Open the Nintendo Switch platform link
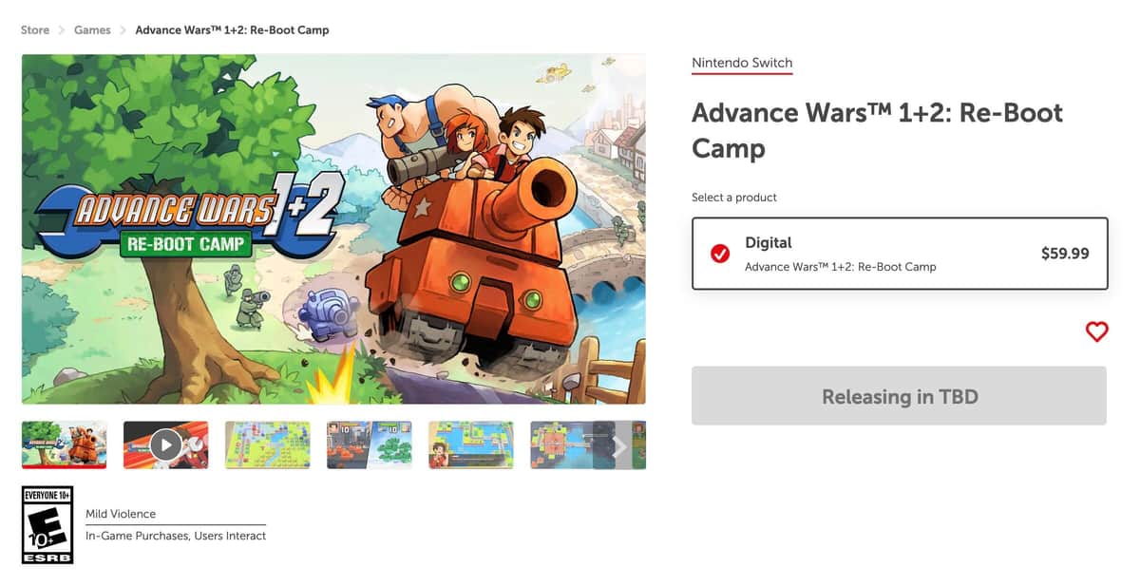Image resolution: width=1140 pixels, height=586 pixels. [x=741, y=64]
